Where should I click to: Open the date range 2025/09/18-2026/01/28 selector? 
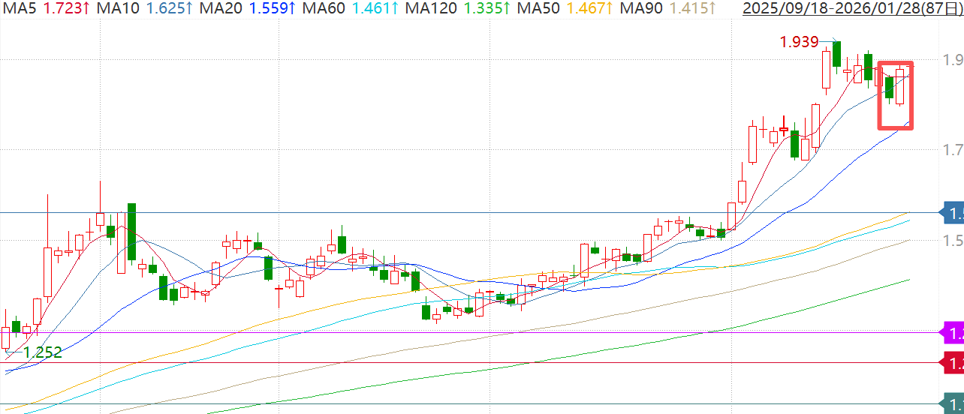click(x=850, y=9)
